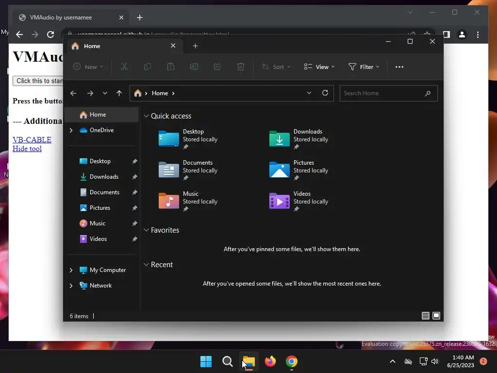497x373 pixels.
Task: Add a new File Explorer tab
Action: click(195, 46)
